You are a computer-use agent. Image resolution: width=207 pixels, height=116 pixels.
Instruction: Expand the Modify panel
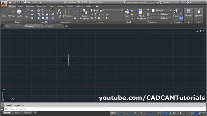point(46,22)
